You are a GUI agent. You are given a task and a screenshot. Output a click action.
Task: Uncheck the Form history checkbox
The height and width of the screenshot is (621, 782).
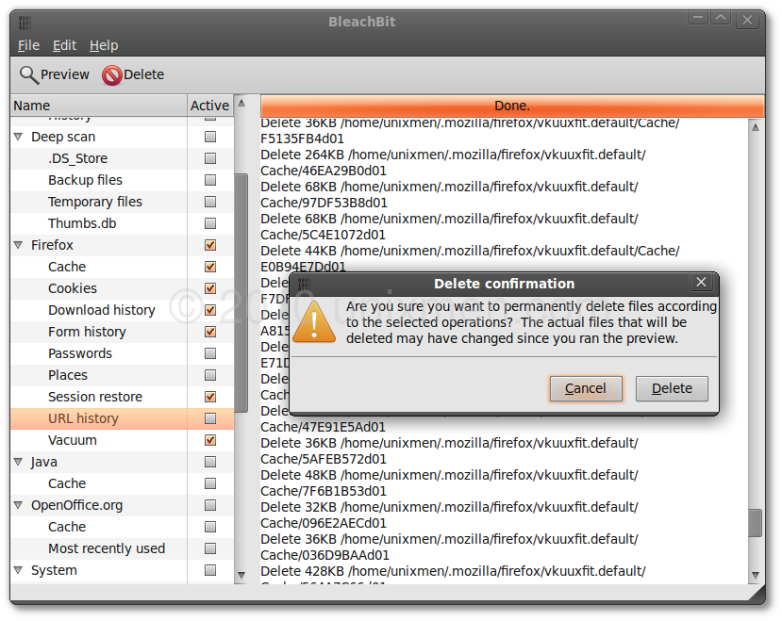(x=210, y=332)
